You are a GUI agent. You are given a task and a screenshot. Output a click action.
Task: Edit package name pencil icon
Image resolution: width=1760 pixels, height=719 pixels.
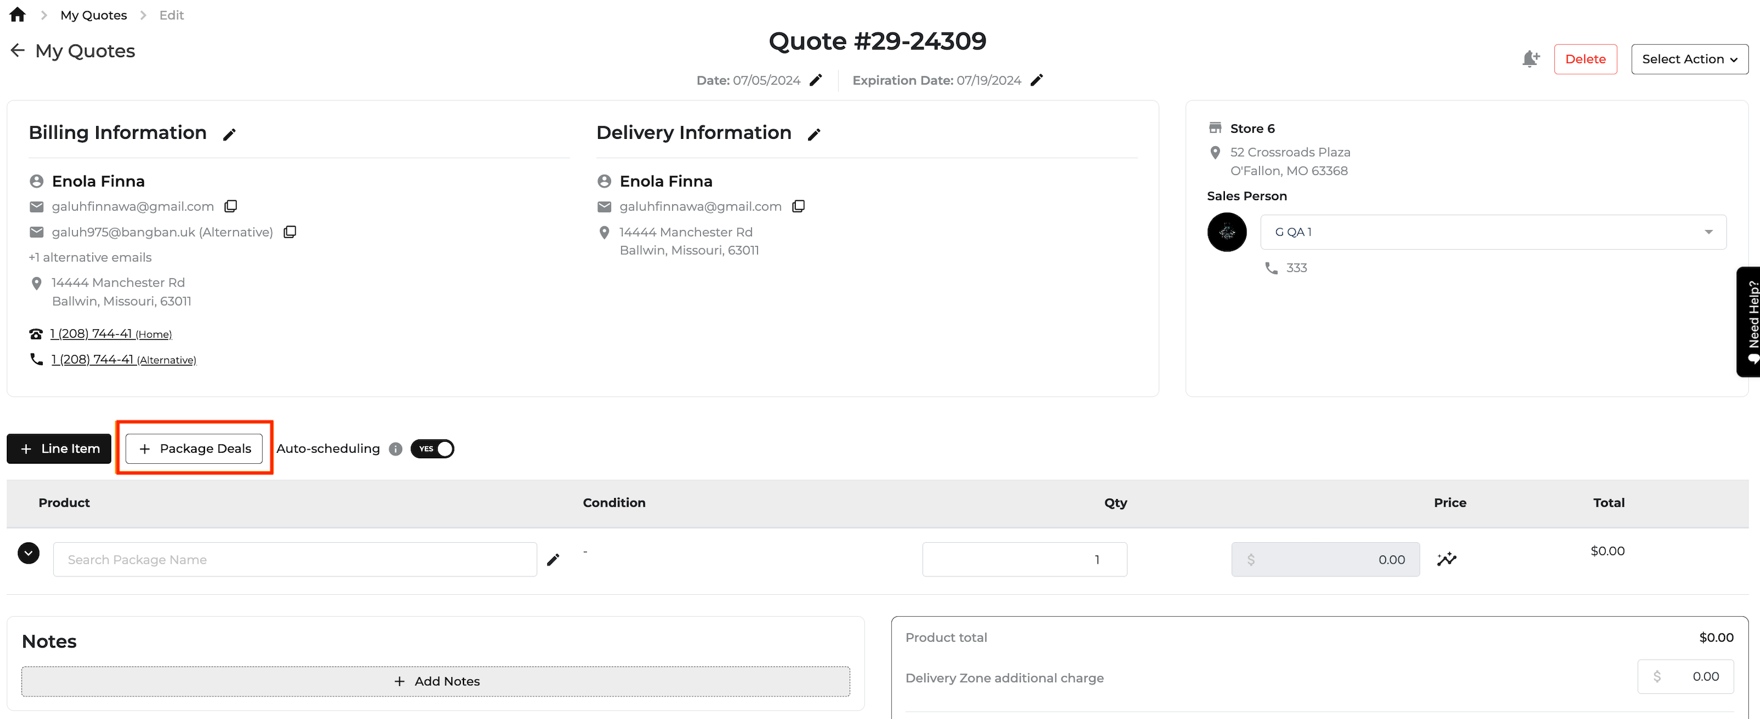pyautogui.click(x=553, y=559)
